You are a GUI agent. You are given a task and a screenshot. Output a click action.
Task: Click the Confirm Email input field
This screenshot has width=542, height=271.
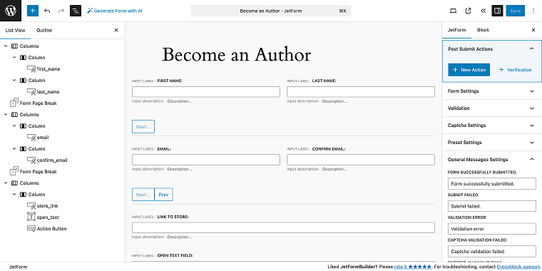[x=361, y=160]
